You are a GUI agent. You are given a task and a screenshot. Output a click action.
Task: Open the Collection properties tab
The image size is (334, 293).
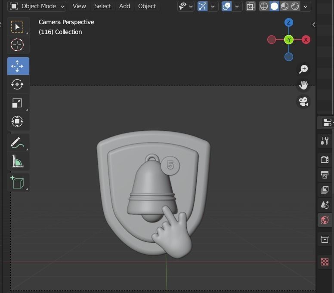[x=325, y=239]
